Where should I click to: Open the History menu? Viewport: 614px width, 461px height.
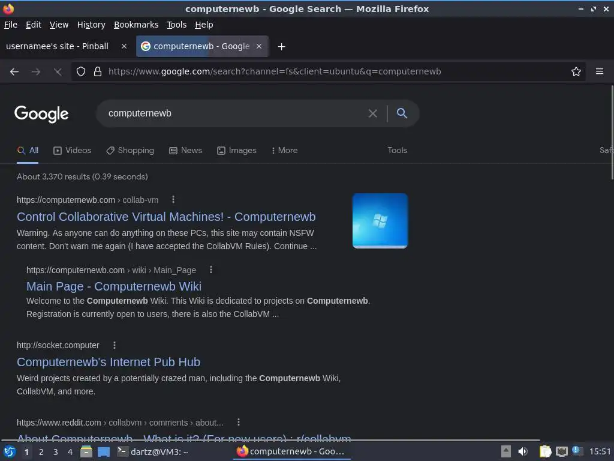pos(91,25)
